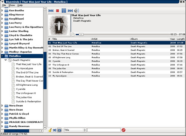
Task: Expand the Lynyrd Skynyrd folder
Action: (2, 44)
